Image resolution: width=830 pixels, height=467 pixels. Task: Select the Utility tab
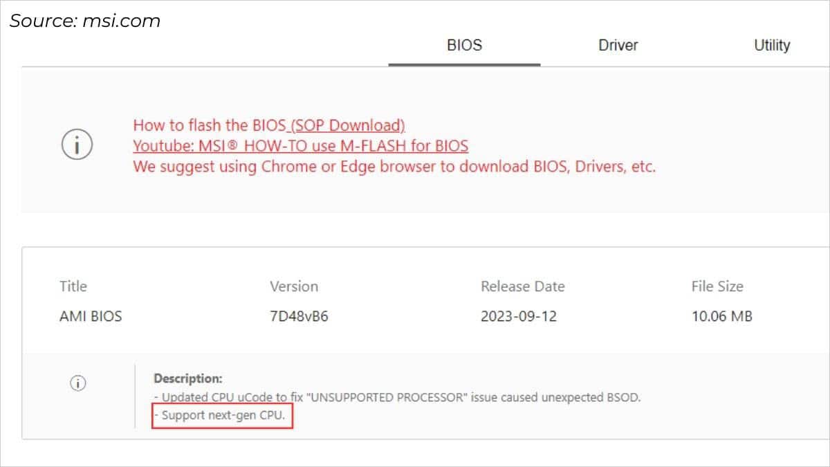pyautogui.click(x=771, y=46)
